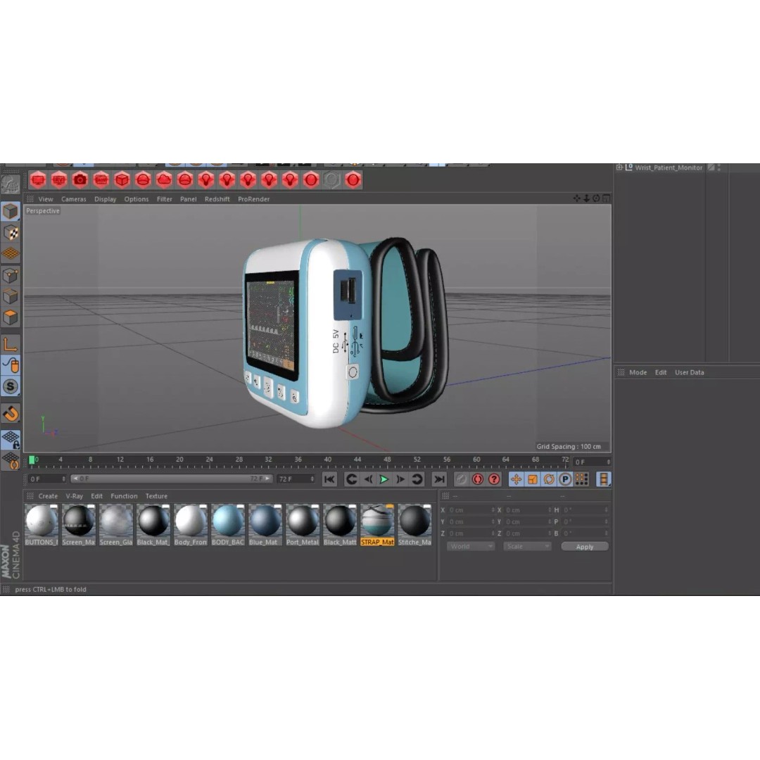Viewport: 760px width, 760px height.
Task: Toggle the autokeying red circle button
Action: [478, 479]
